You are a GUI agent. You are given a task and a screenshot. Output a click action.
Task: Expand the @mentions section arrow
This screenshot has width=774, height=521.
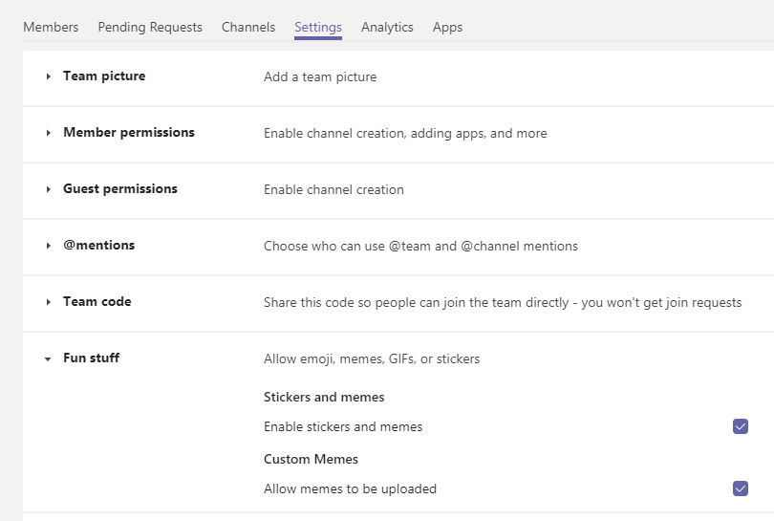(49, 246)
